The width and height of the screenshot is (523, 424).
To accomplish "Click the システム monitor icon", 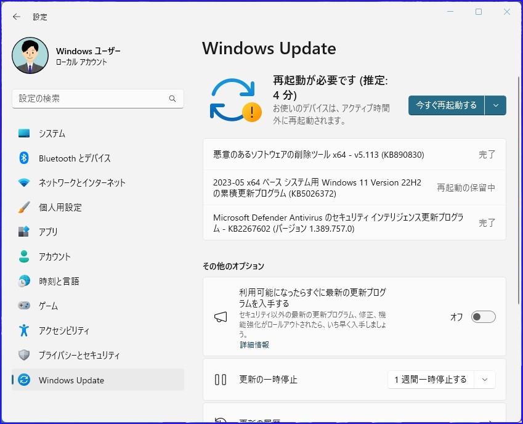I will [x=24, y=134].
